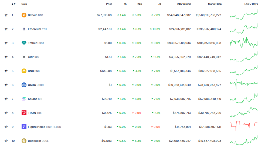Toggle favorite star for Figure Heloc

click(x=6, y=127)
